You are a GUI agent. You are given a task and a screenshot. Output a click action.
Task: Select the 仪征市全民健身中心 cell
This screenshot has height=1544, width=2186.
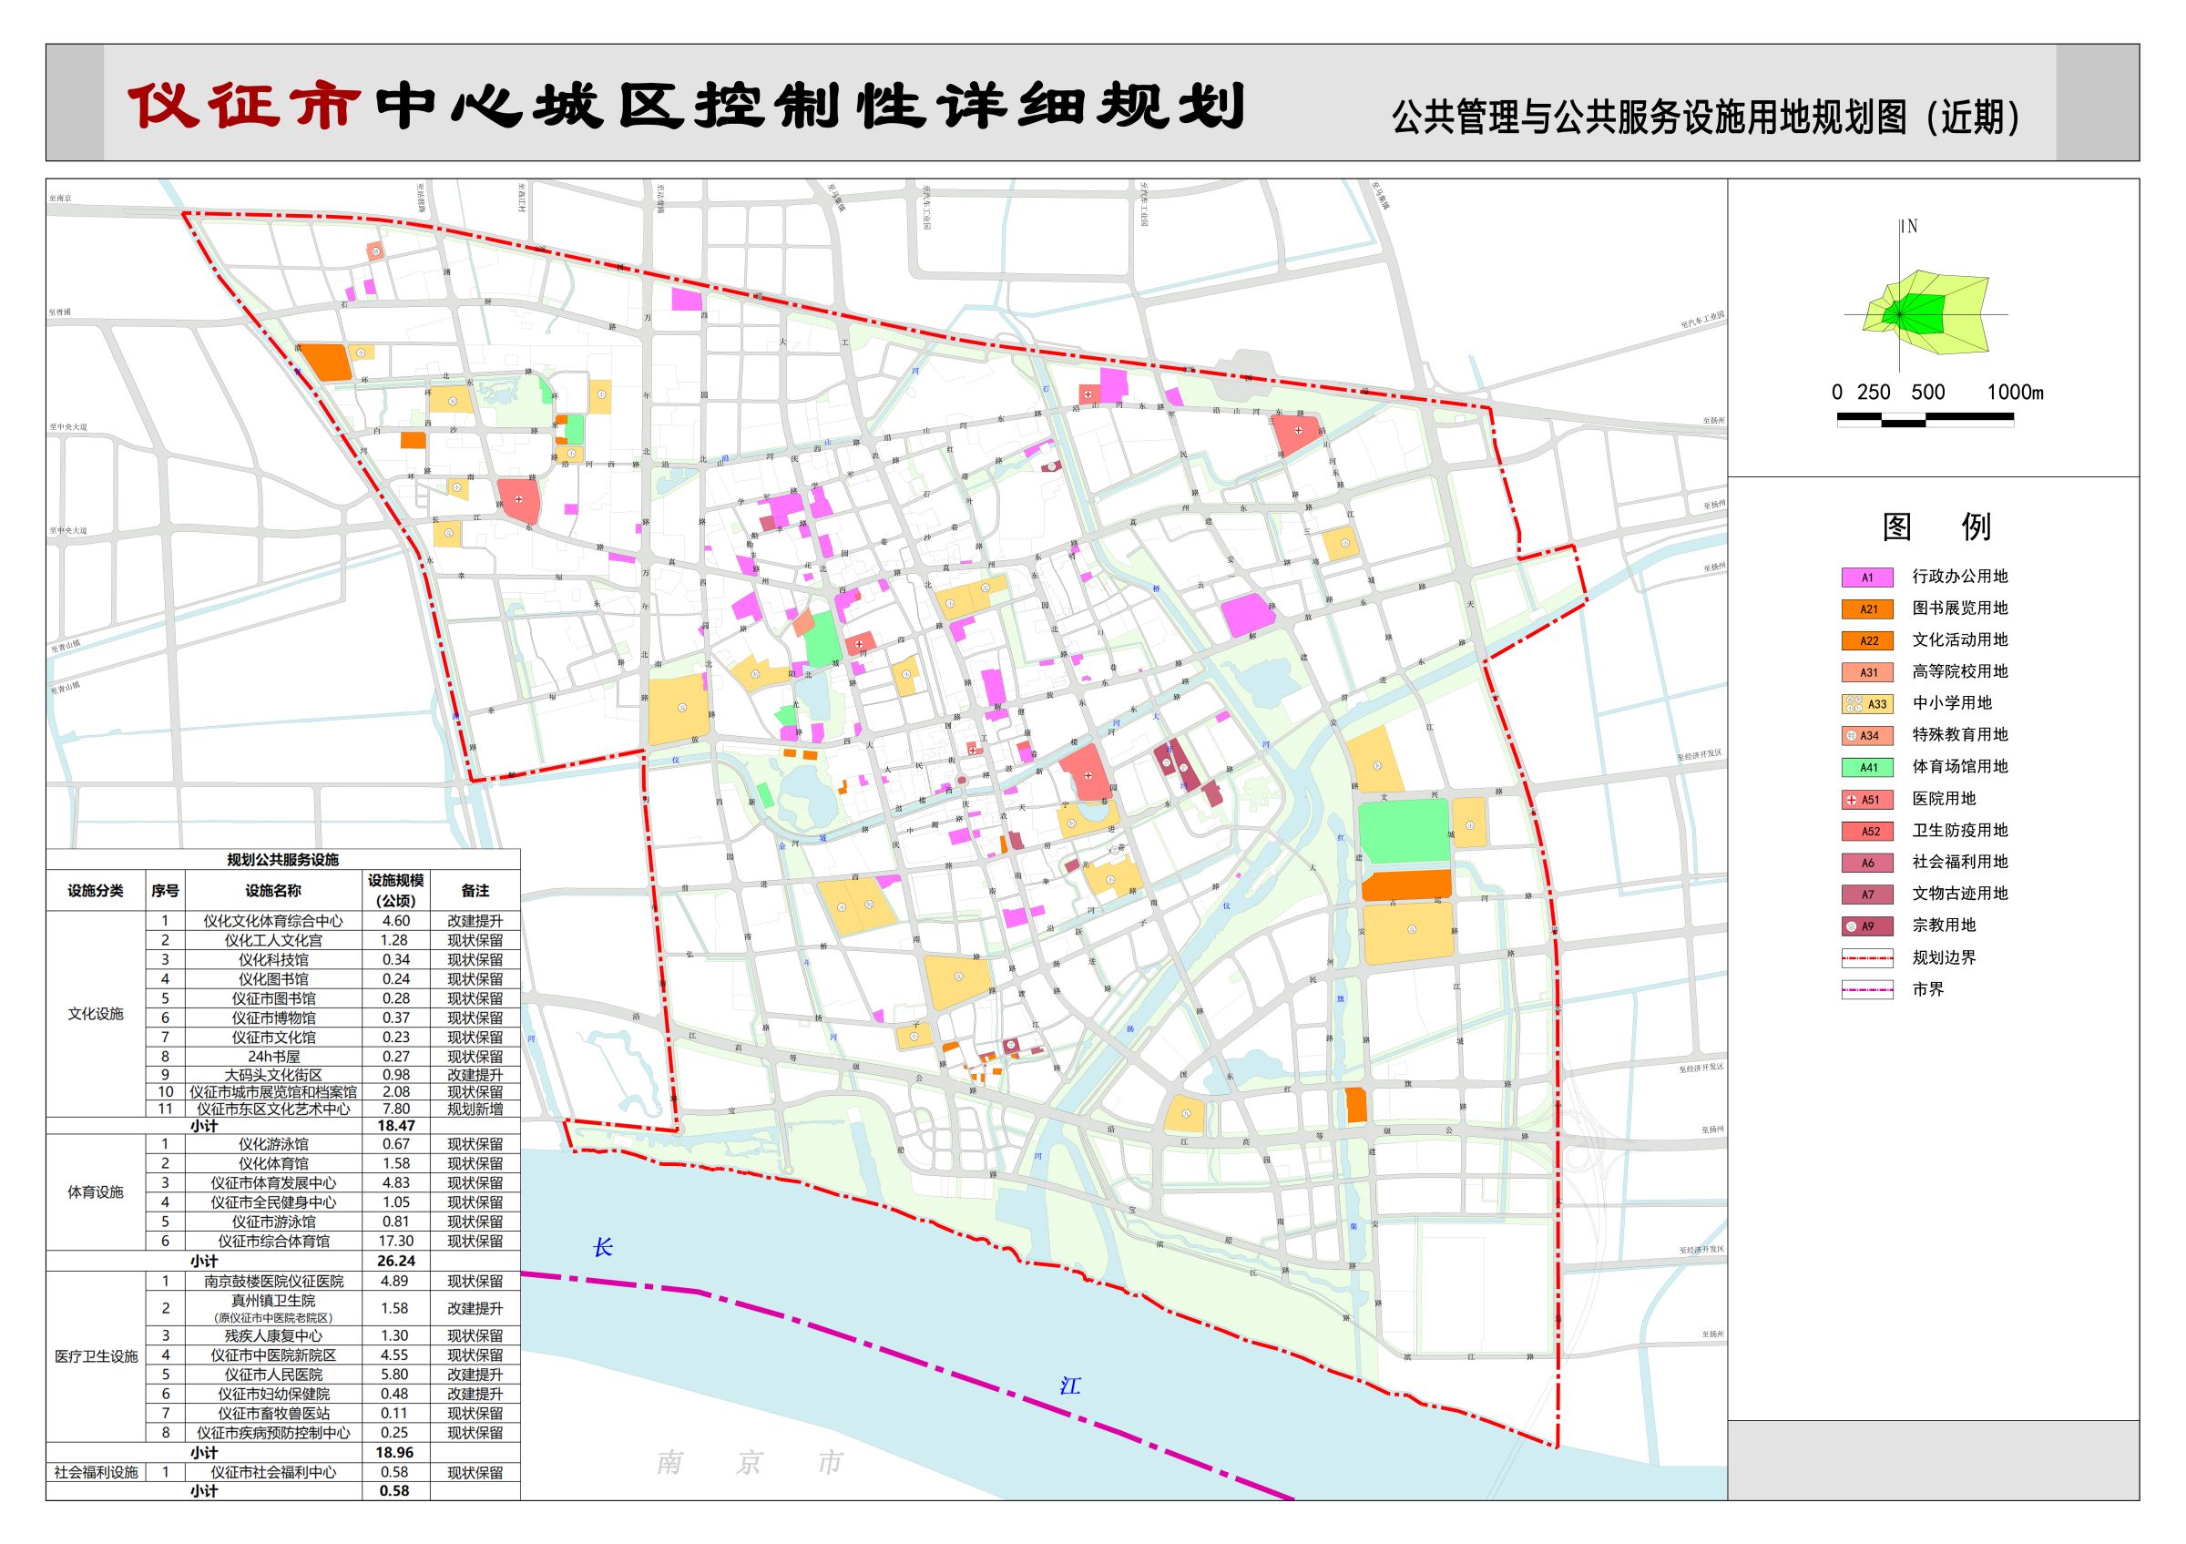(273, 1202)
